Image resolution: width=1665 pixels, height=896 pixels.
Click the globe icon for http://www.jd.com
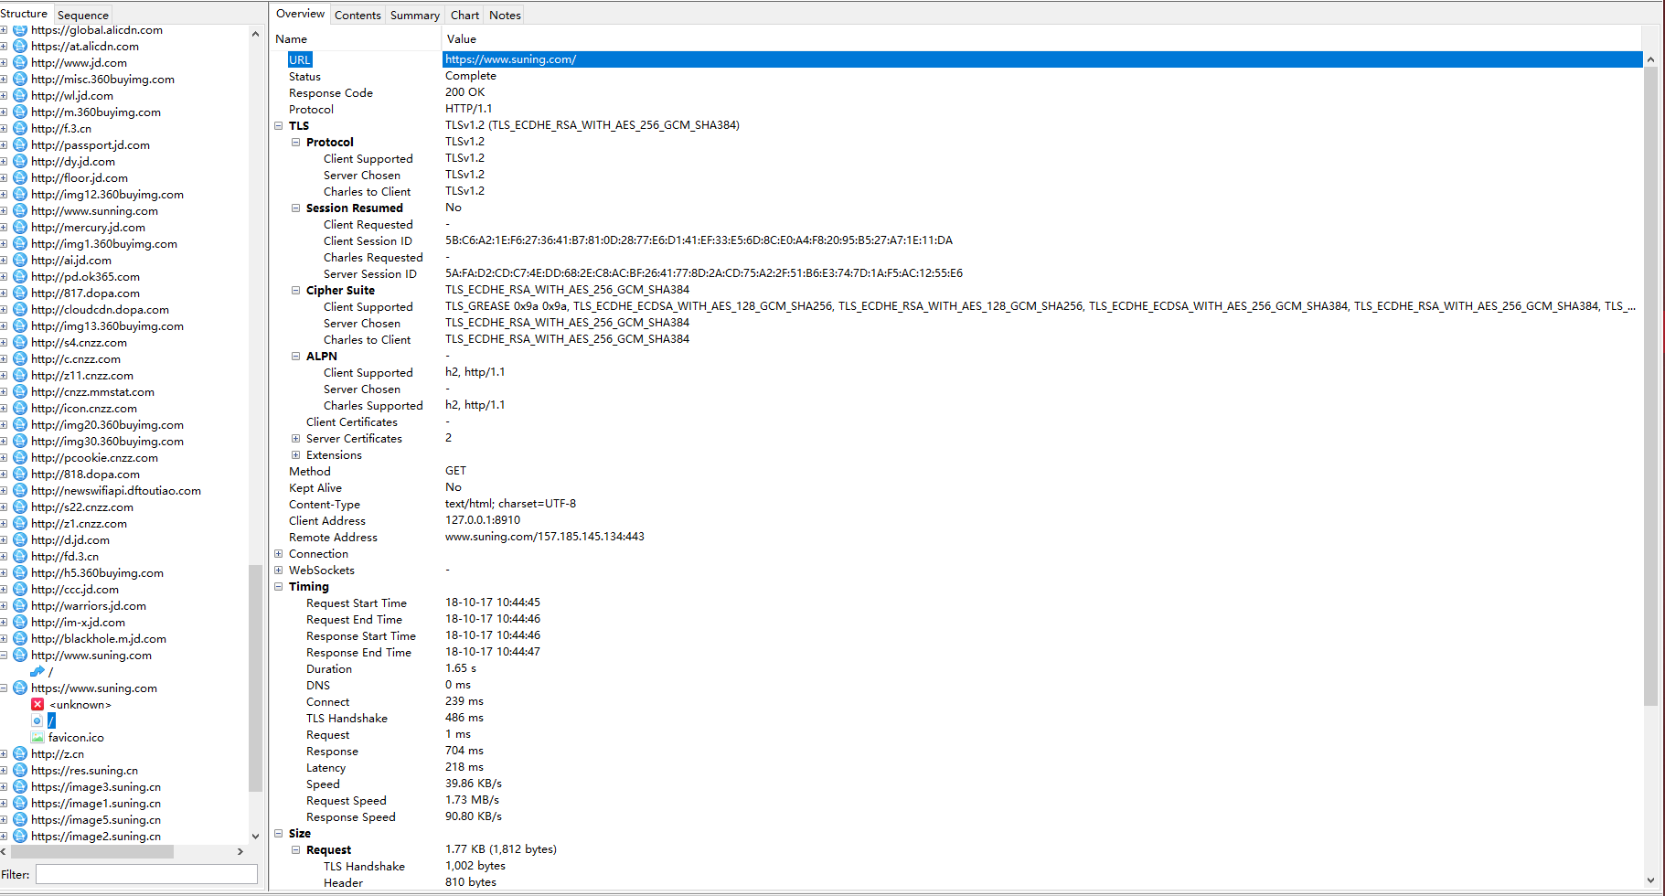pyautogui.click(x=20, y=63)
